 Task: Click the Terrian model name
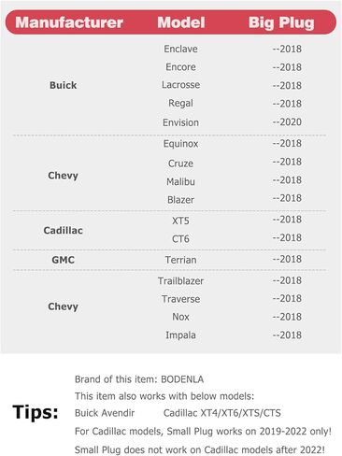[180, 260]
